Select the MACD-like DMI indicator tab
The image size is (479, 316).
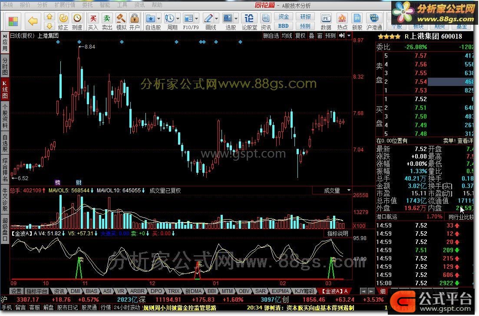click(75, 291)
